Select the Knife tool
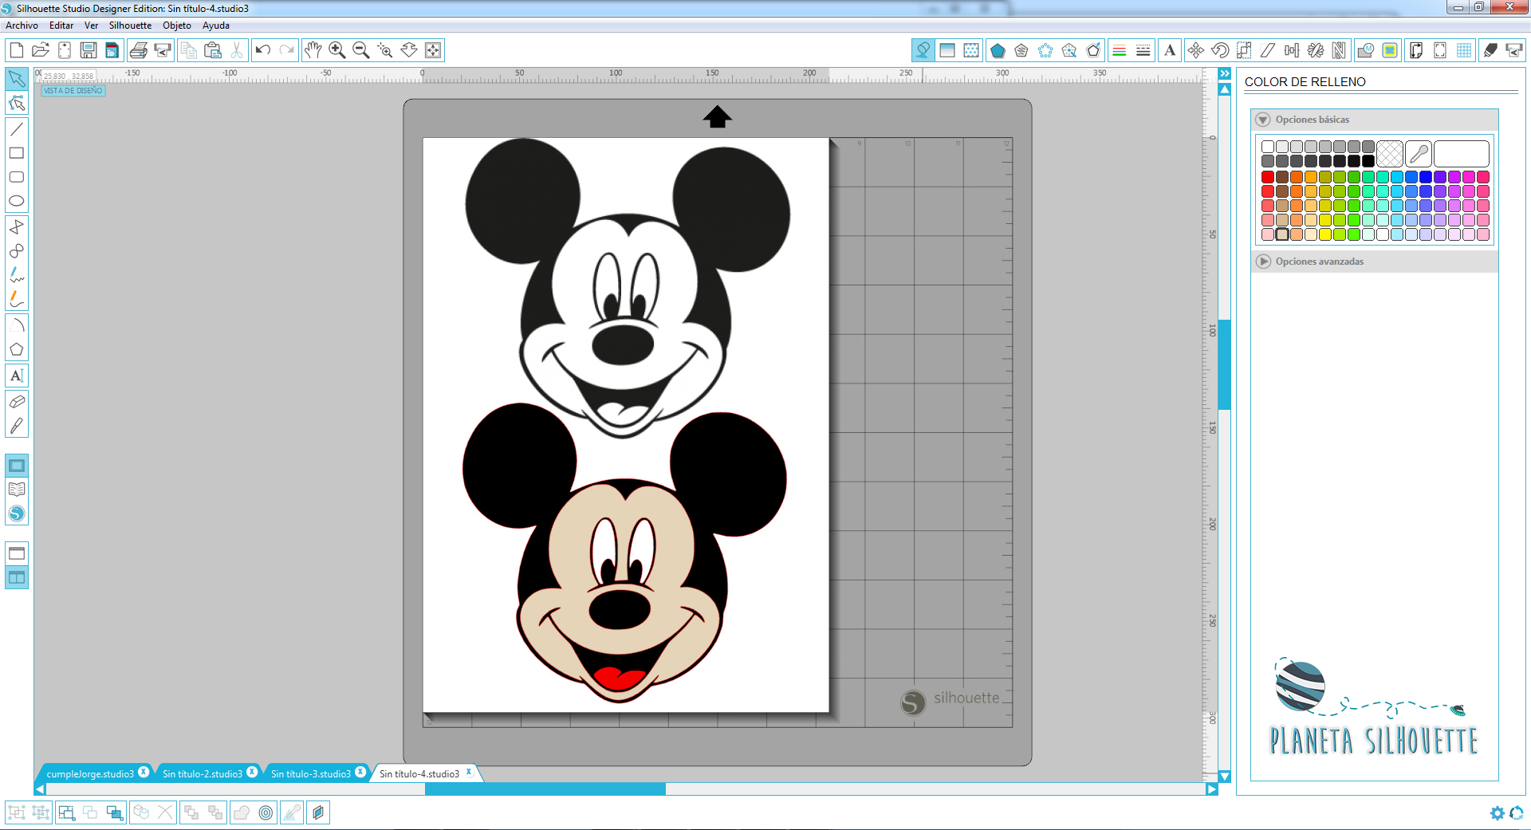1531x830 pixels. pyautogui.click(x=17, y=426)
